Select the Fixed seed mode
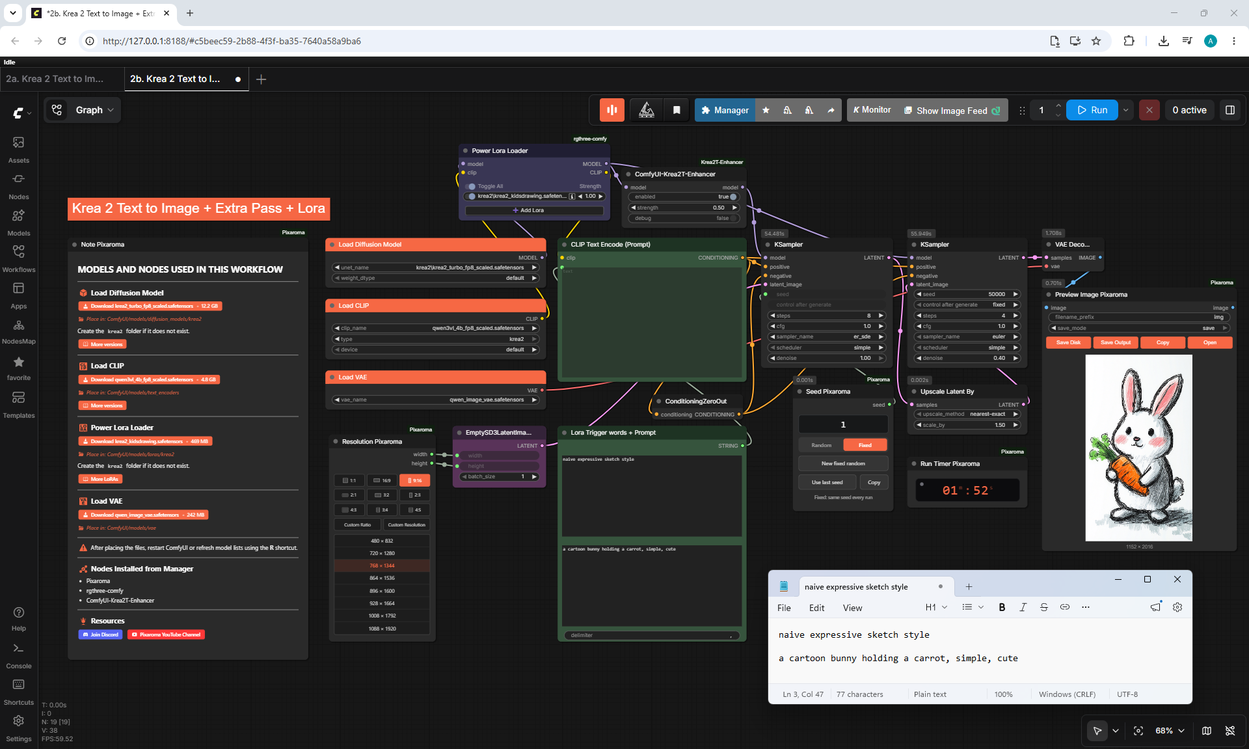1249x749 pixels. 865,445
